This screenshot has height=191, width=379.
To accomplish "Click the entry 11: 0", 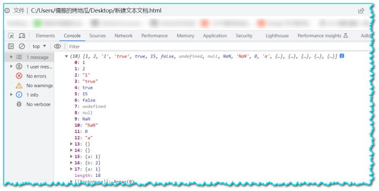I will tap(81, 132).
